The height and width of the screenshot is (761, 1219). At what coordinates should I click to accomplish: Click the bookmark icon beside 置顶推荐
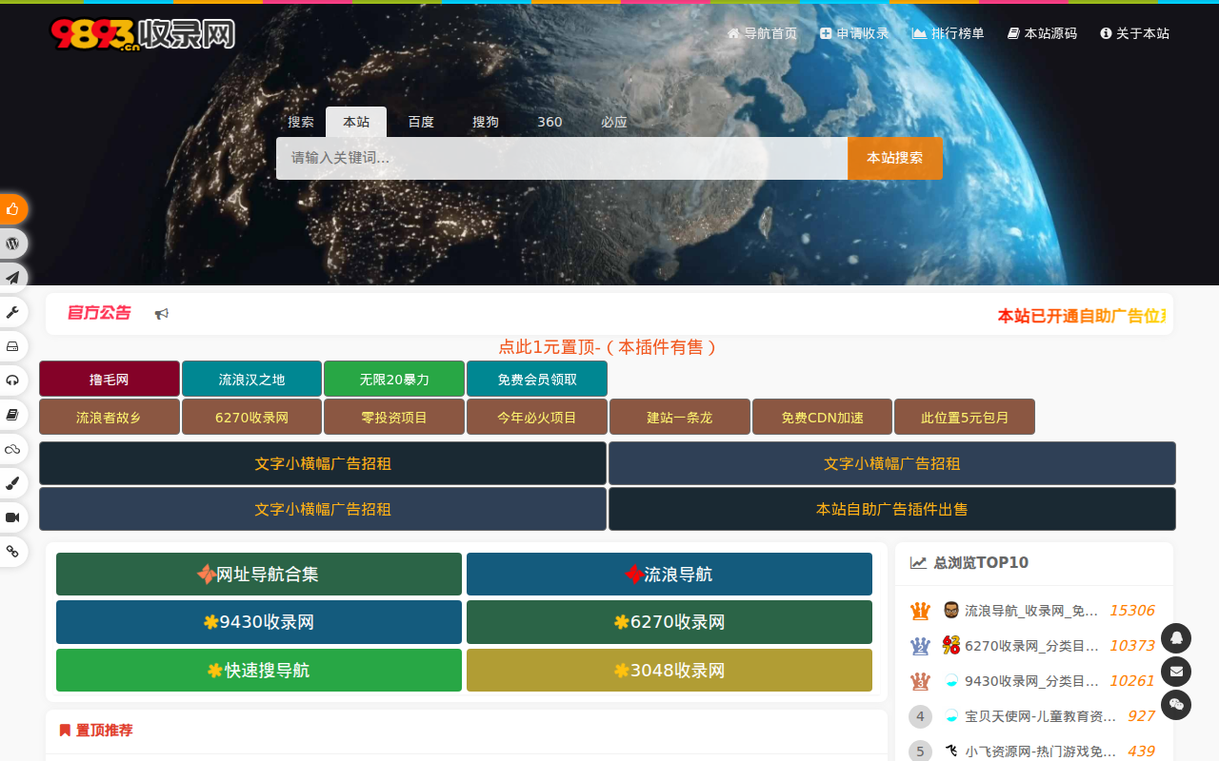point(65,731)
